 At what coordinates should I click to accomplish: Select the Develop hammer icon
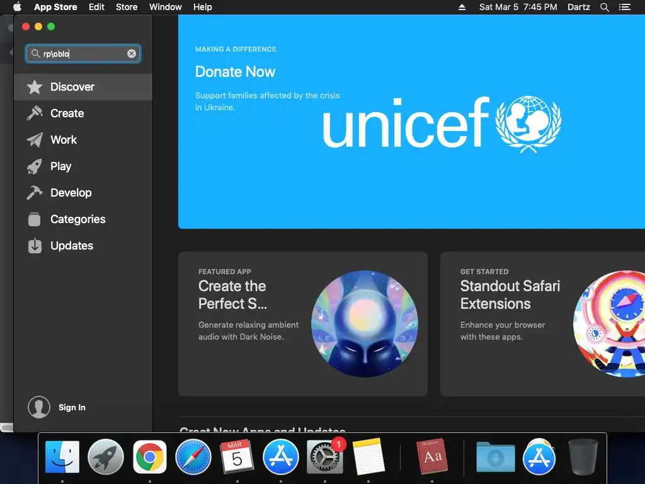[x=35, y=193]
